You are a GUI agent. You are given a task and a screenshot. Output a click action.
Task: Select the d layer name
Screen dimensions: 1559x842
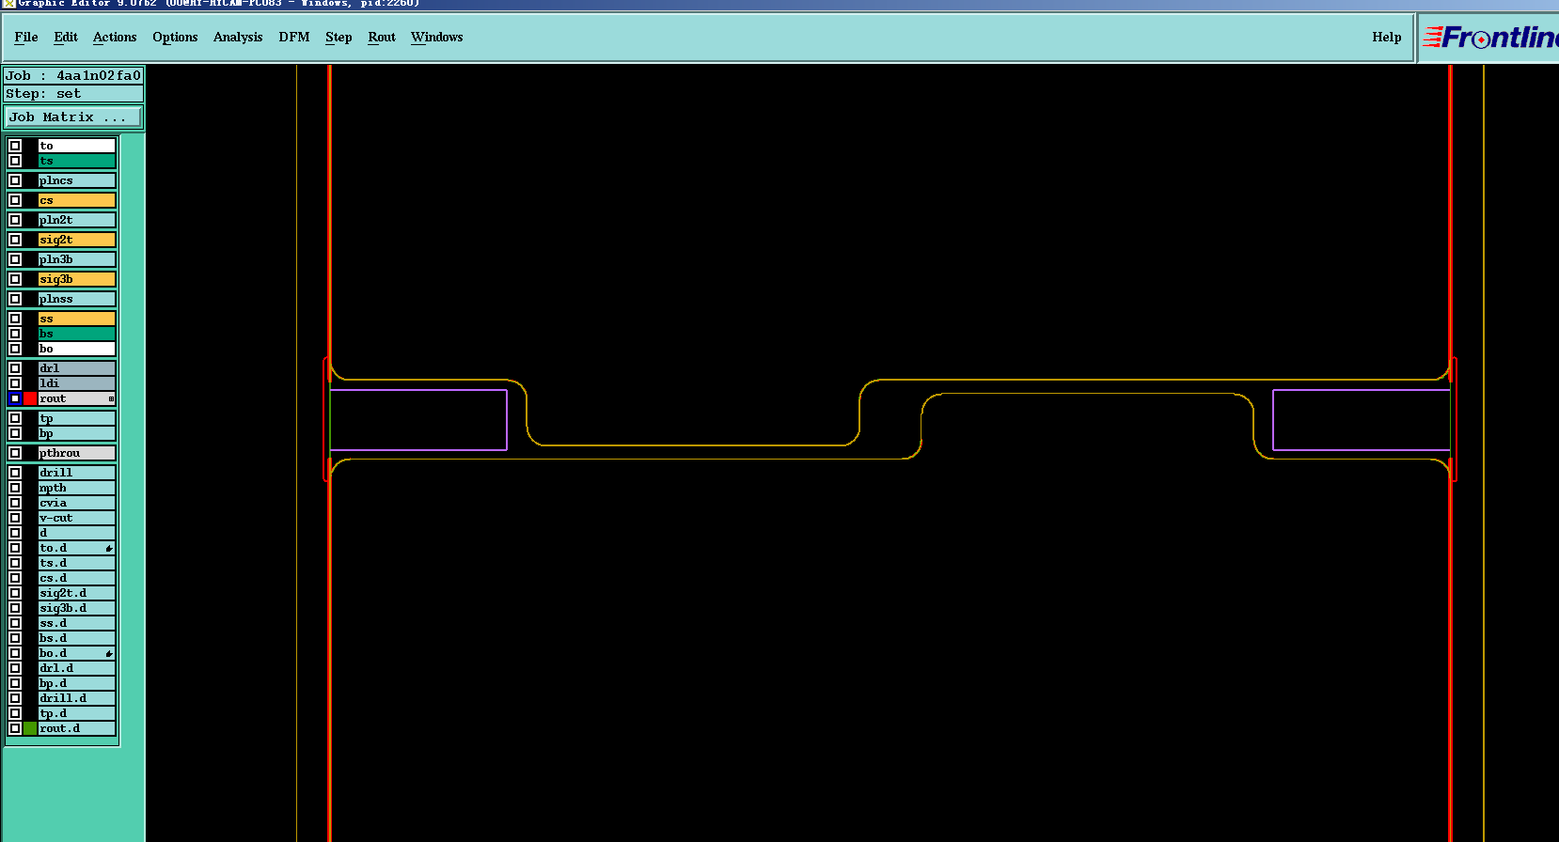[x=77, y=533]
